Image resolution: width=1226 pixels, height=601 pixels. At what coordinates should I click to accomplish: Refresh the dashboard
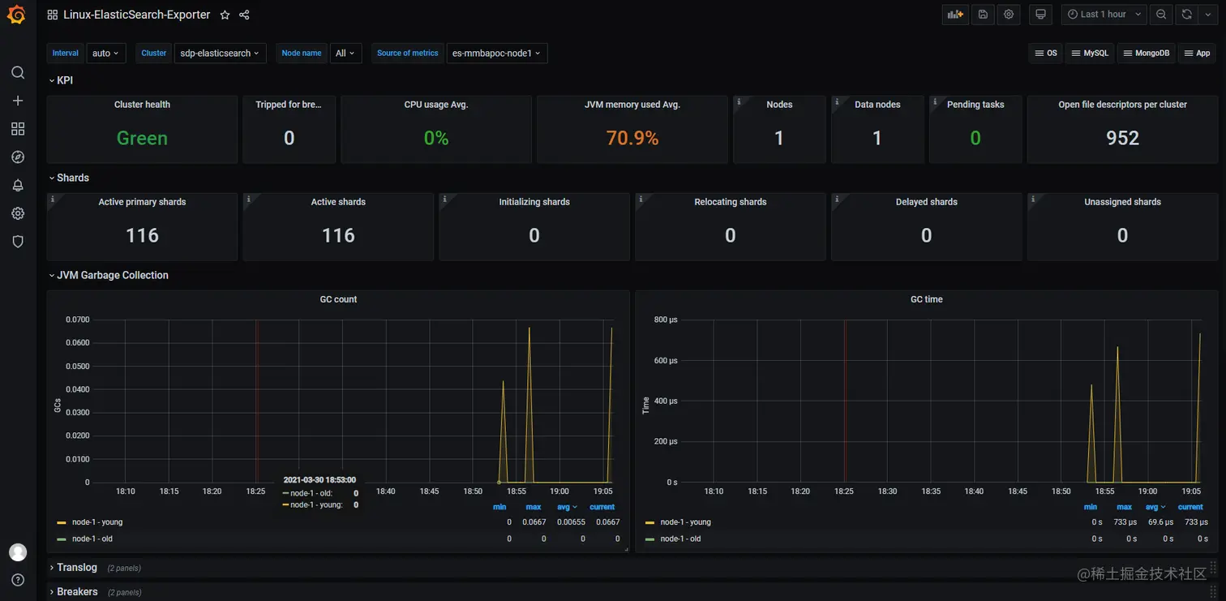pos(1186,15)
